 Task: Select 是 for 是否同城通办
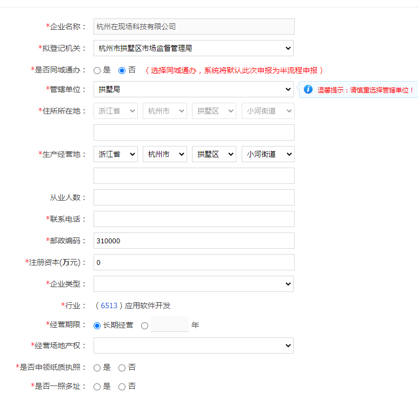point(97,71)
